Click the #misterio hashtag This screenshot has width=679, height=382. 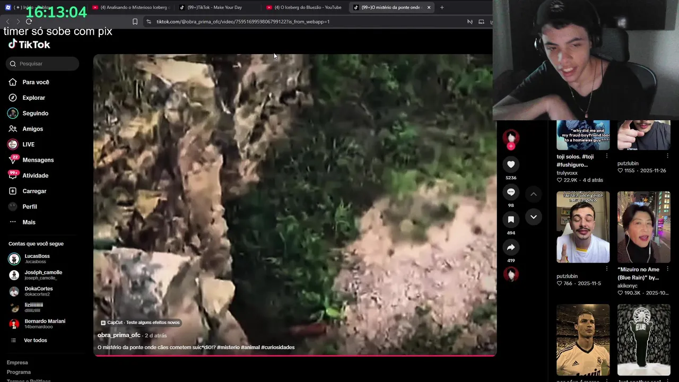(228, 348)
